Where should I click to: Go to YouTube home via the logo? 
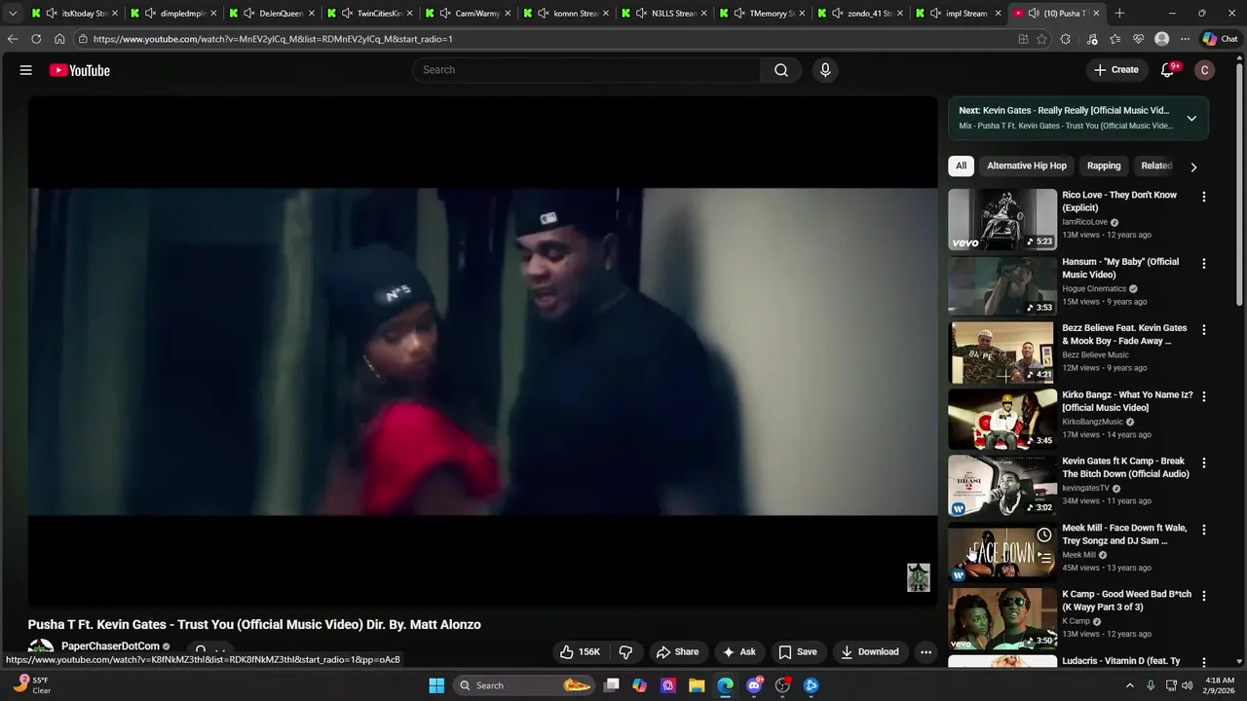pos(80,70)
